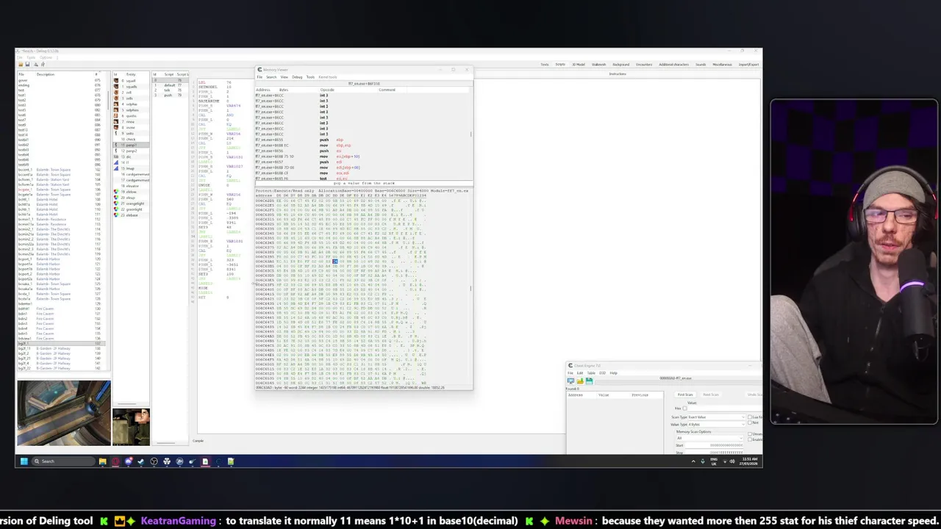Image resolution: width=941 pixels, height=529 pixels.
Task: Switch to the Background tab
Action: pos(620,65)
